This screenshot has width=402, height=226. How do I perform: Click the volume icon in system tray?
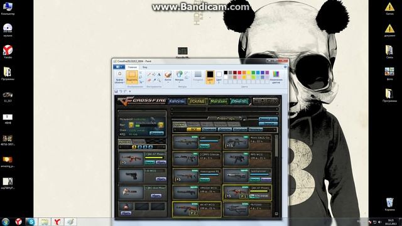(379, 222)
